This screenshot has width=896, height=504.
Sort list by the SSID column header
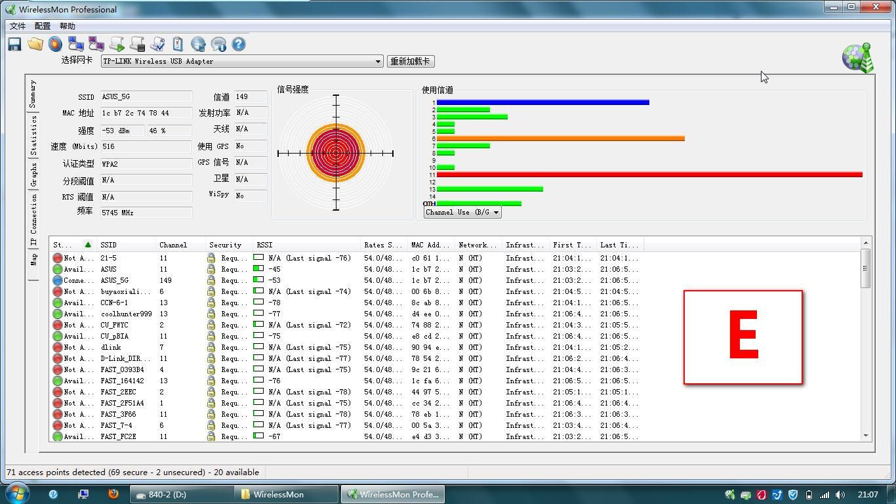[126, 245]
